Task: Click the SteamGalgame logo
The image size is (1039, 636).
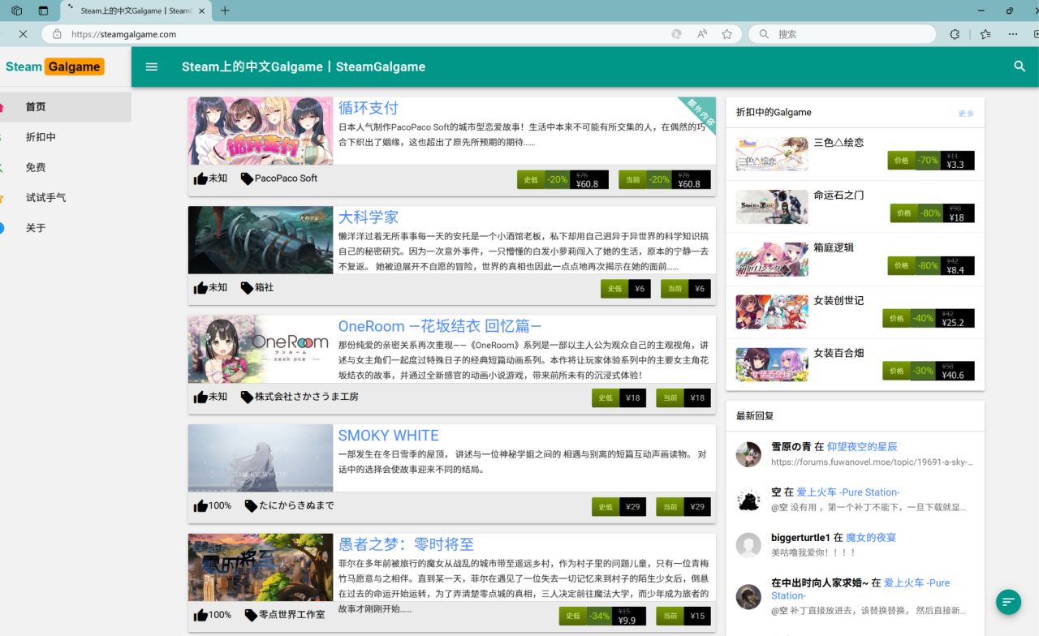Action: (55, 67)
